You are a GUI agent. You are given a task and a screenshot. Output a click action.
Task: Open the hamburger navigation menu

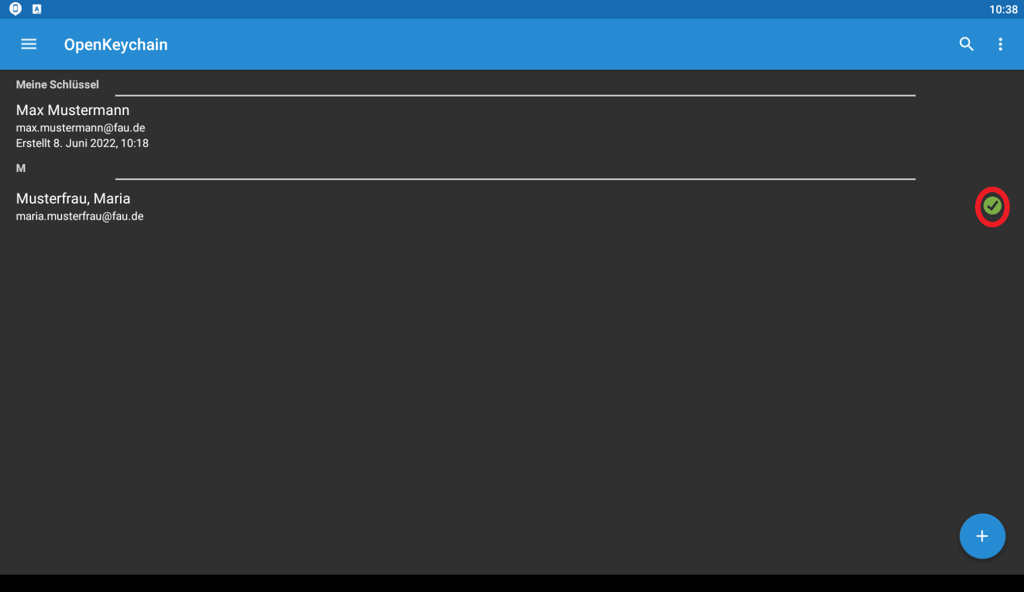point(29,44)
